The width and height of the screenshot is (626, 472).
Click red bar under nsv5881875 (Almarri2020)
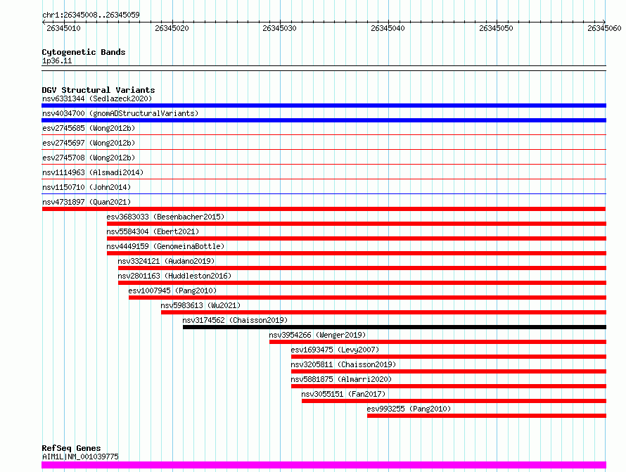[x=449, y=386]
